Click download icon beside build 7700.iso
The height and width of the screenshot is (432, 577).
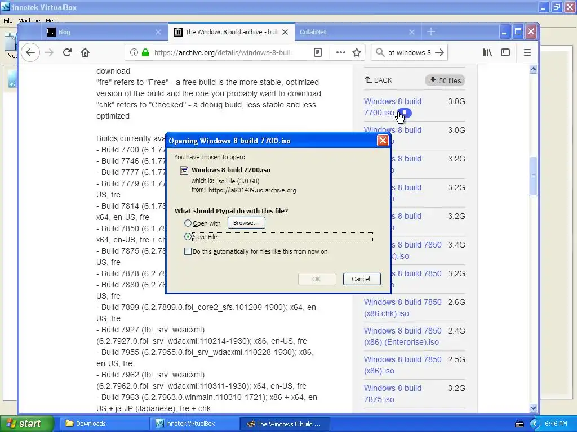coord(405,112)
